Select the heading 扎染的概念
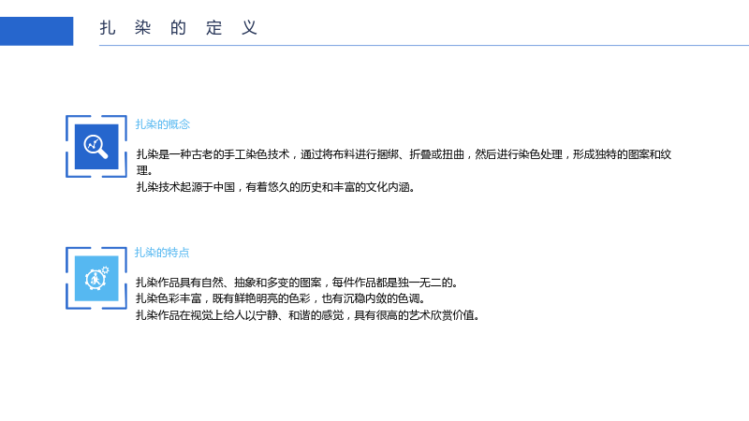 pyautogui.click(x=162, y=124)
